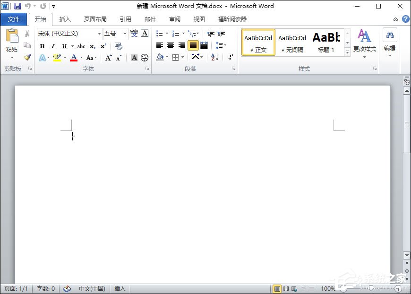Click the Sort A-Z icon
411x294 pixels.
pos(215,57)
